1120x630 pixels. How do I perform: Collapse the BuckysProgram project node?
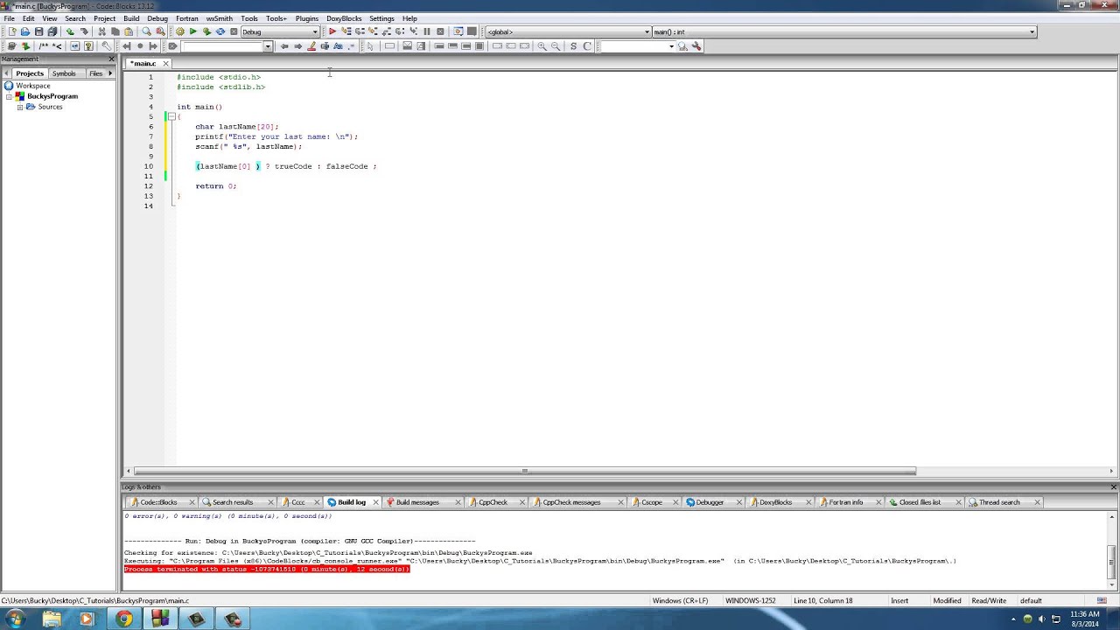pos(10,96)
